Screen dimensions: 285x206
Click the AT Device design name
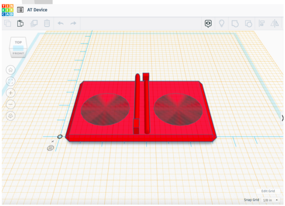coord(37,10)
